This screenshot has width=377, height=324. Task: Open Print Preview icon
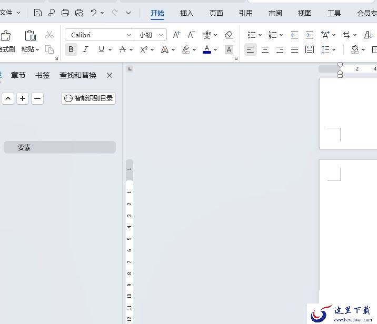pyautogui.click(x=79, y=13)
